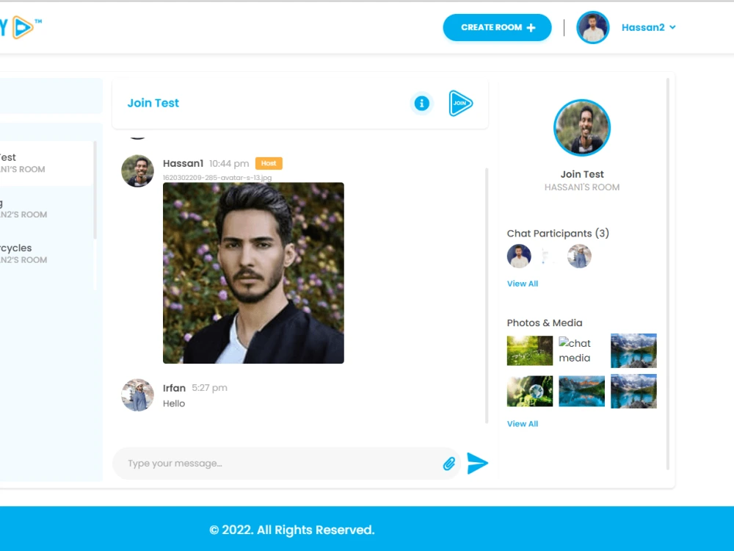Click the 5:27 pm timestamp
The height and width of the screenshot is (551, 734).
209,388
